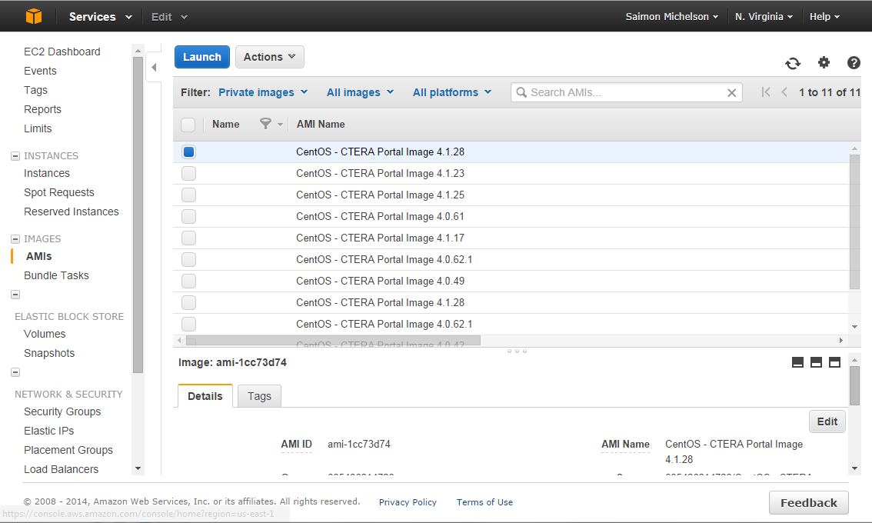Image resolution: width=872 pixels, height=523 pixels.
Task: Collapse the IMAGES sidebar section
Action: (15, 239)
